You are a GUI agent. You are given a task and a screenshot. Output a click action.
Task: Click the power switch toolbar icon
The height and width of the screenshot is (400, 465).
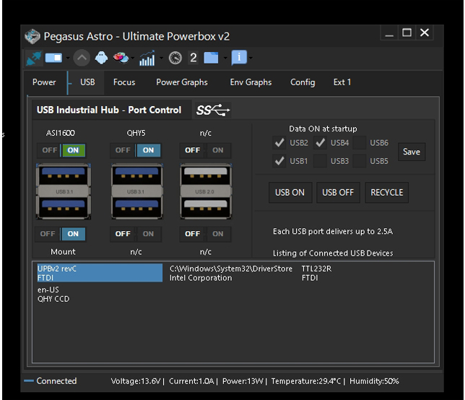pyautogui.click(x=53, y=58)
